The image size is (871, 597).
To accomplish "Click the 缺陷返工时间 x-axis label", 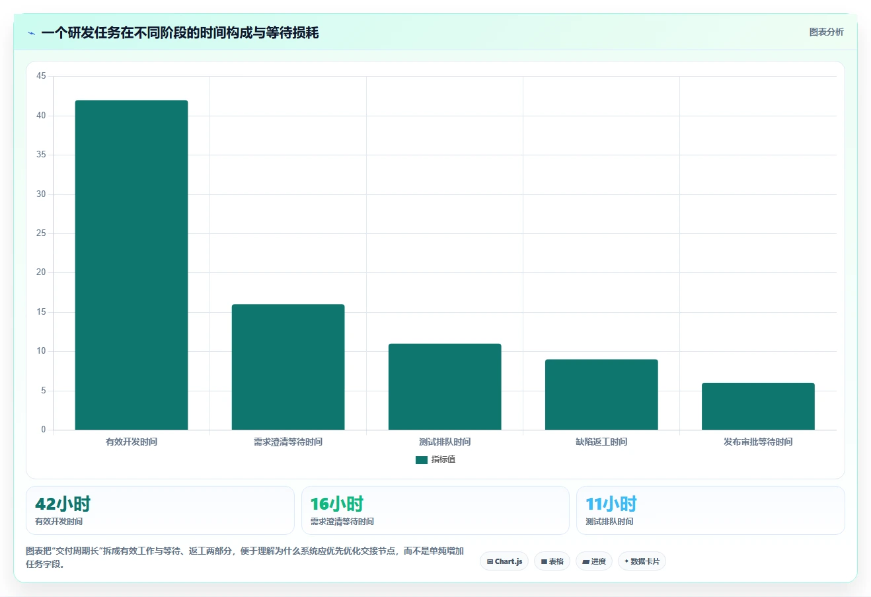I will point(601,442).
